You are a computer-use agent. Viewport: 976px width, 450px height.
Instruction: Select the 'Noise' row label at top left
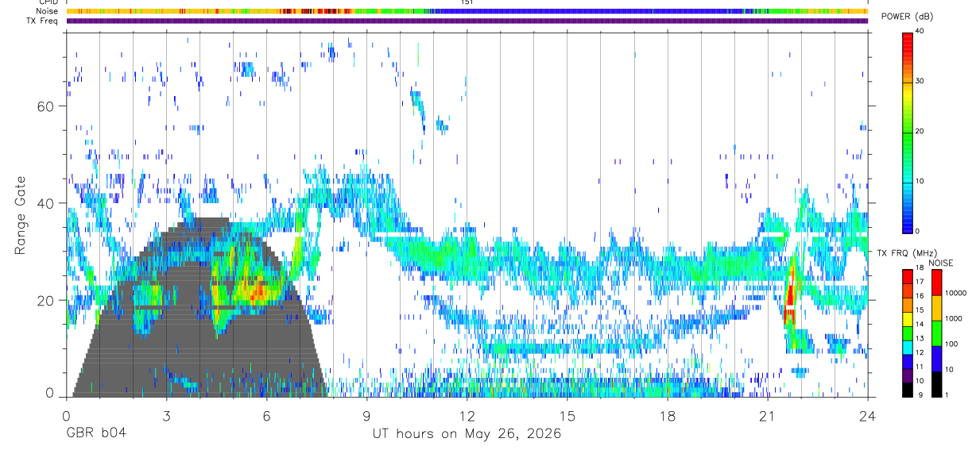(47, 11)
